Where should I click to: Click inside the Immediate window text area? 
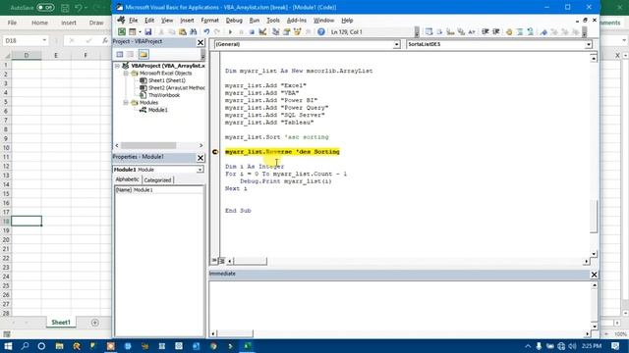pos(399,304)
